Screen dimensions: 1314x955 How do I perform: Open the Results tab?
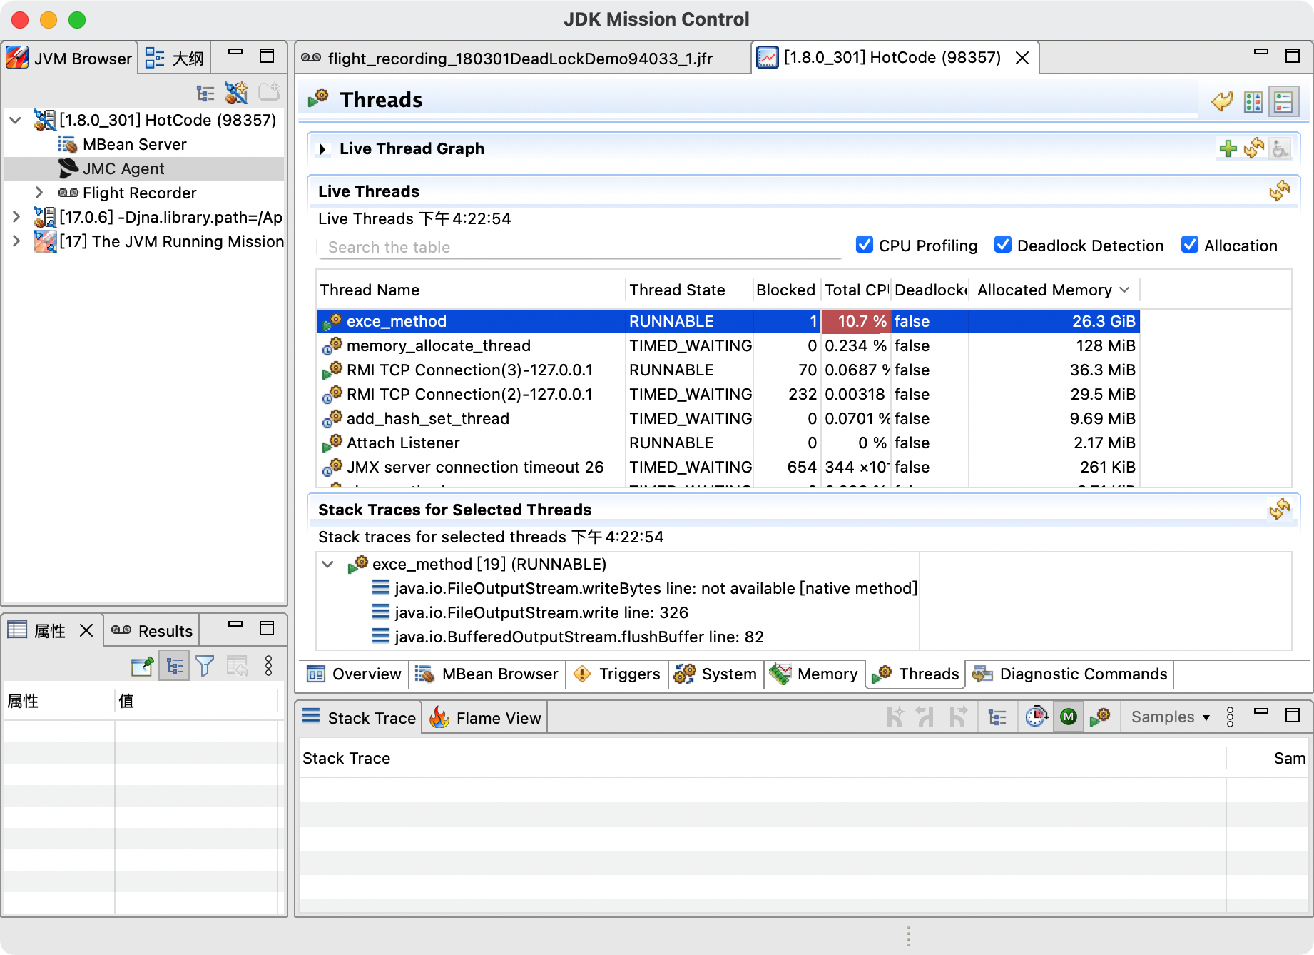[152, 631]
